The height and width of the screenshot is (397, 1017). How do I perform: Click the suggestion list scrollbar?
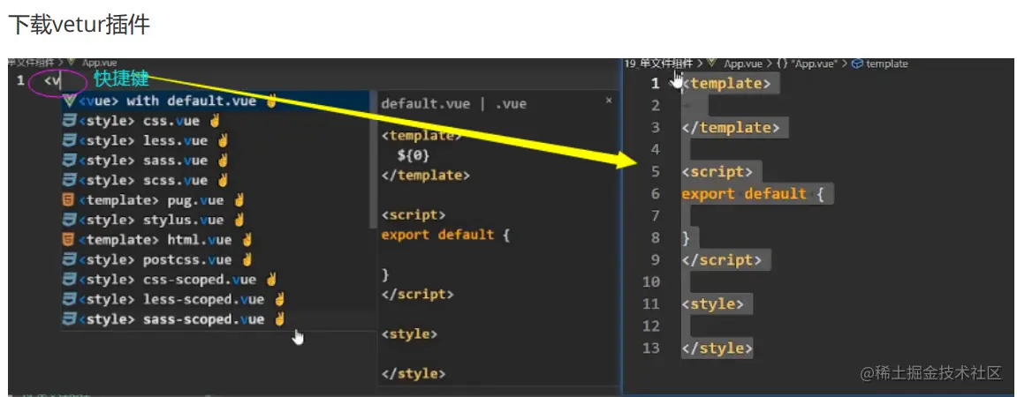pos(374,160)
